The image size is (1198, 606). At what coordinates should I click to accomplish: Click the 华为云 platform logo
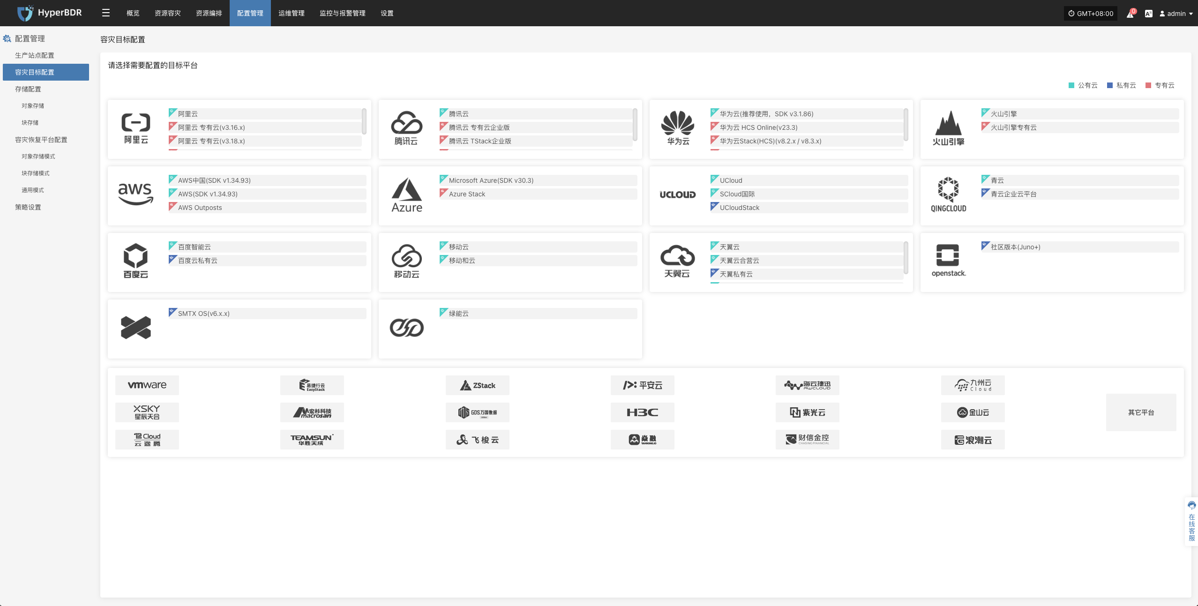[x=678, y=128]
